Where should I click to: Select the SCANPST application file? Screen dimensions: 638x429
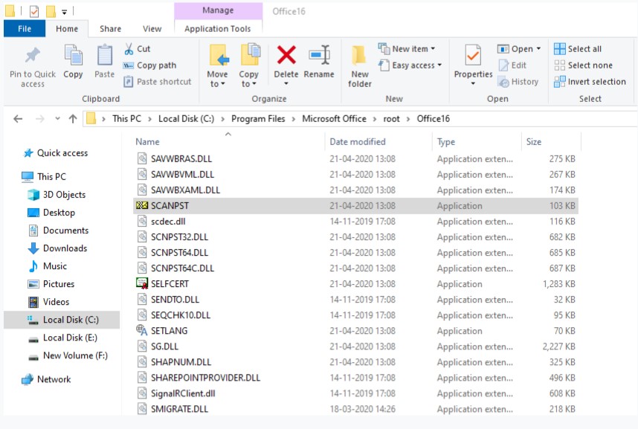coord(170,206)
